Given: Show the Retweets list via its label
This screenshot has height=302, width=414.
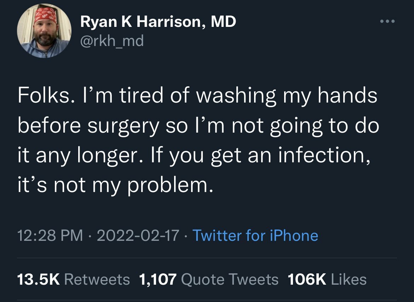Looking at the screenshot, I should [x=97, y=279].
